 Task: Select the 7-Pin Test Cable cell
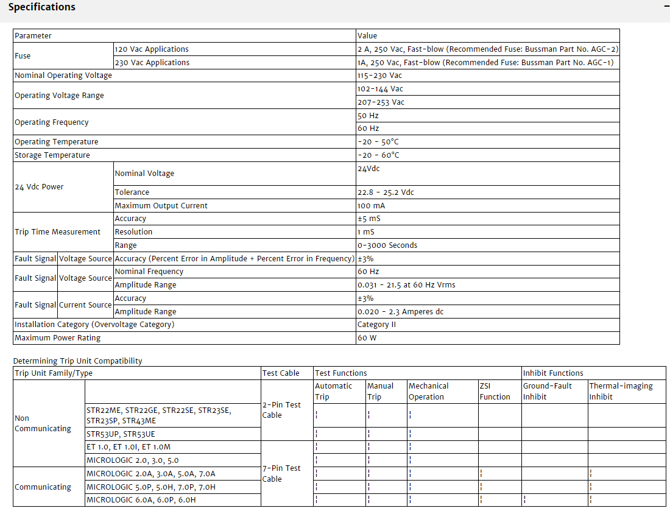[x=281, y=473]
